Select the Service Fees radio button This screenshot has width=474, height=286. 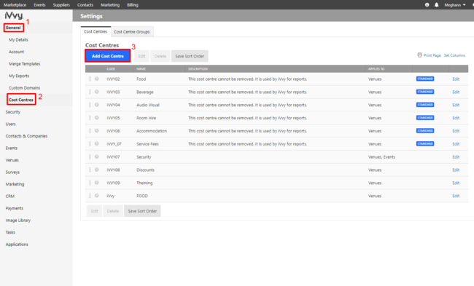pos(97,143)
